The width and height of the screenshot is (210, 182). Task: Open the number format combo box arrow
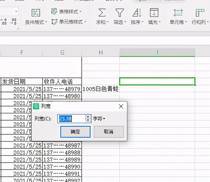pyautogui.click(x=16, y=11)
